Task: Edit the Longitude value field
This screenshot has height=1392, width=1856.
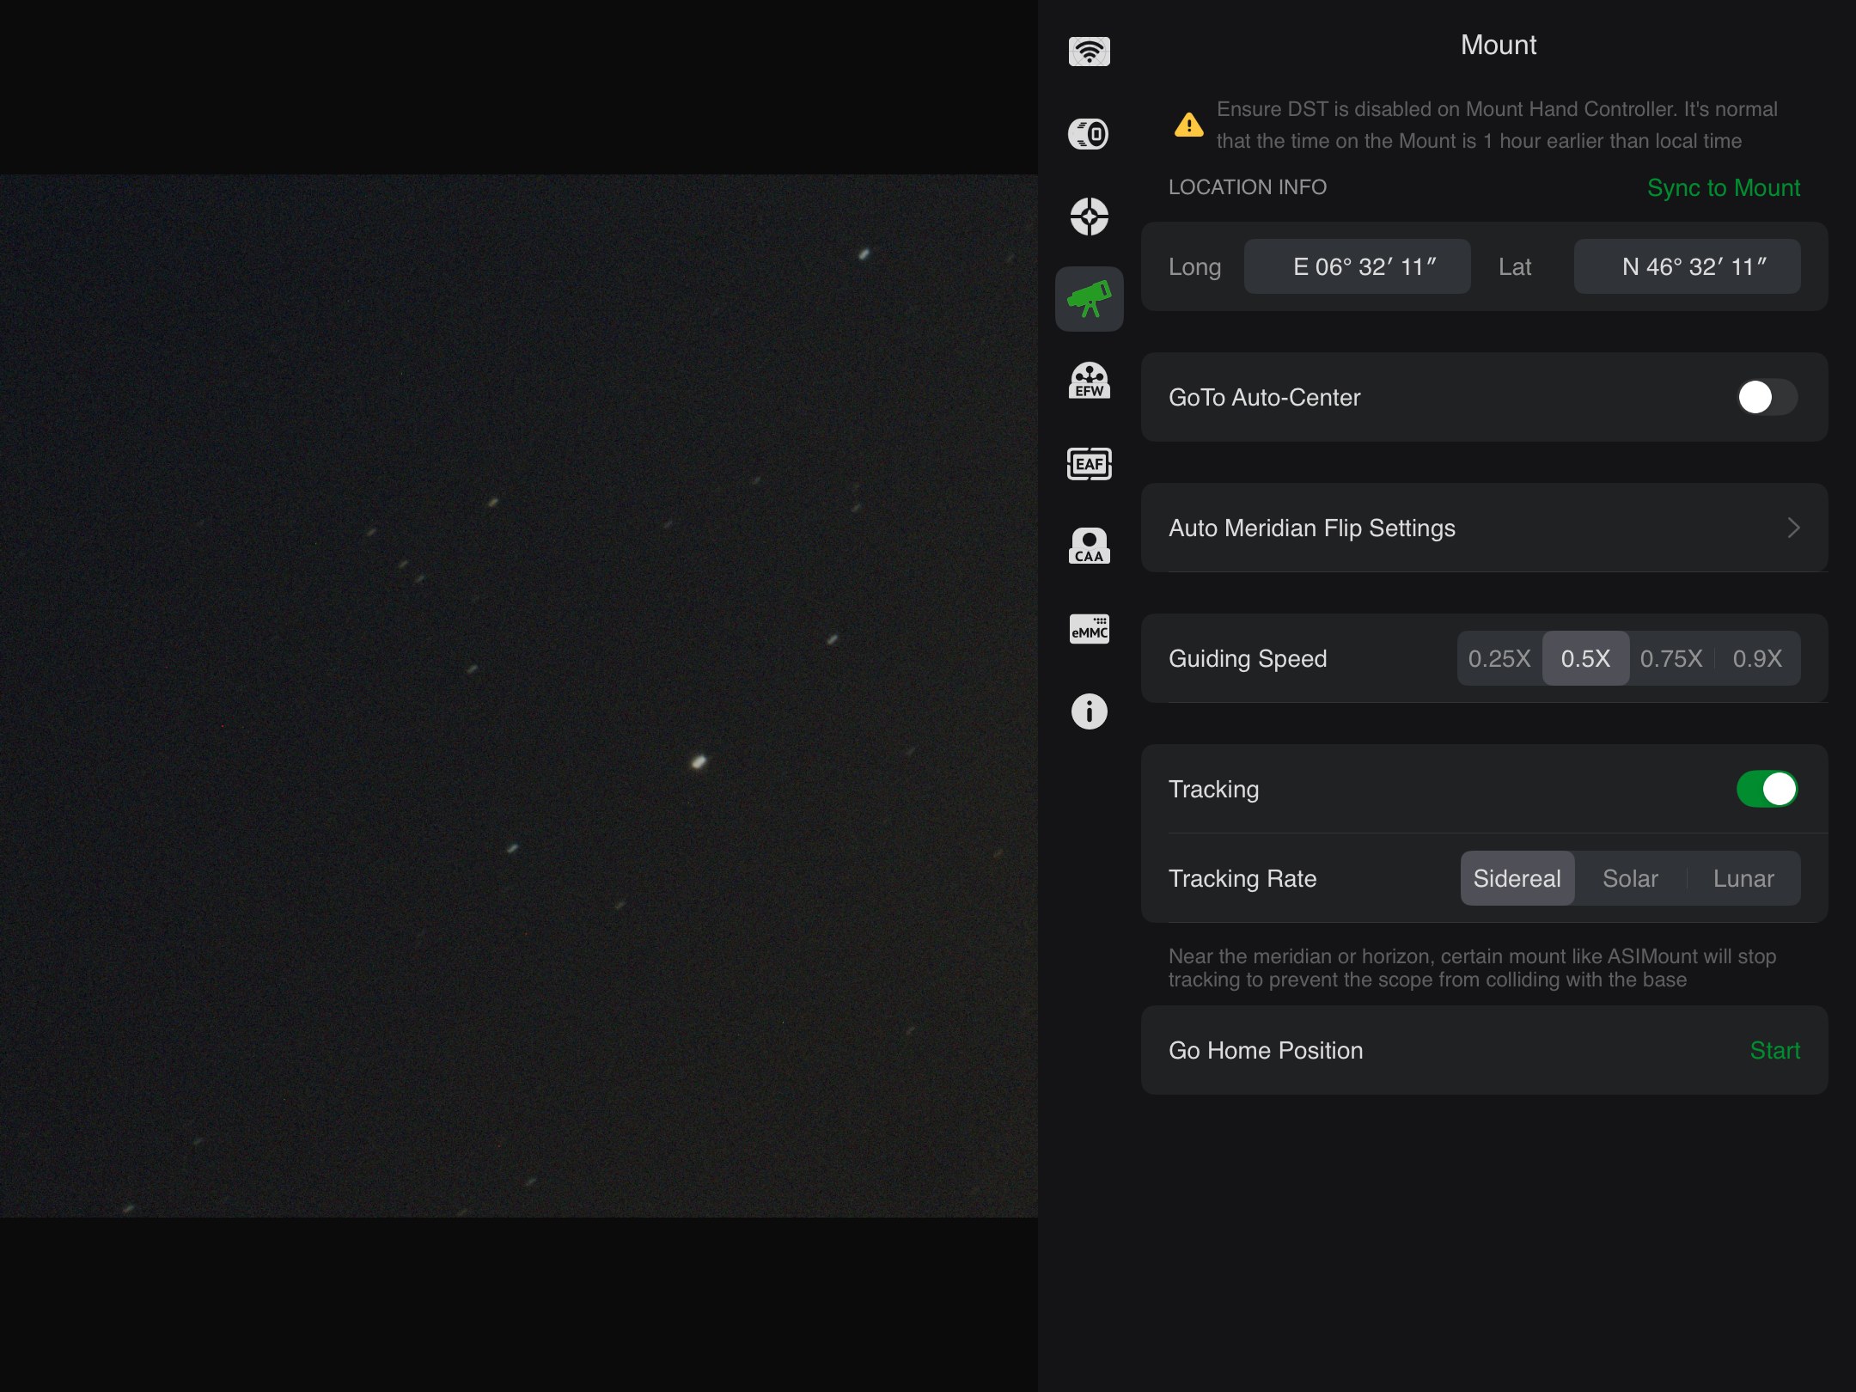Action: [x=1357, y=266]
